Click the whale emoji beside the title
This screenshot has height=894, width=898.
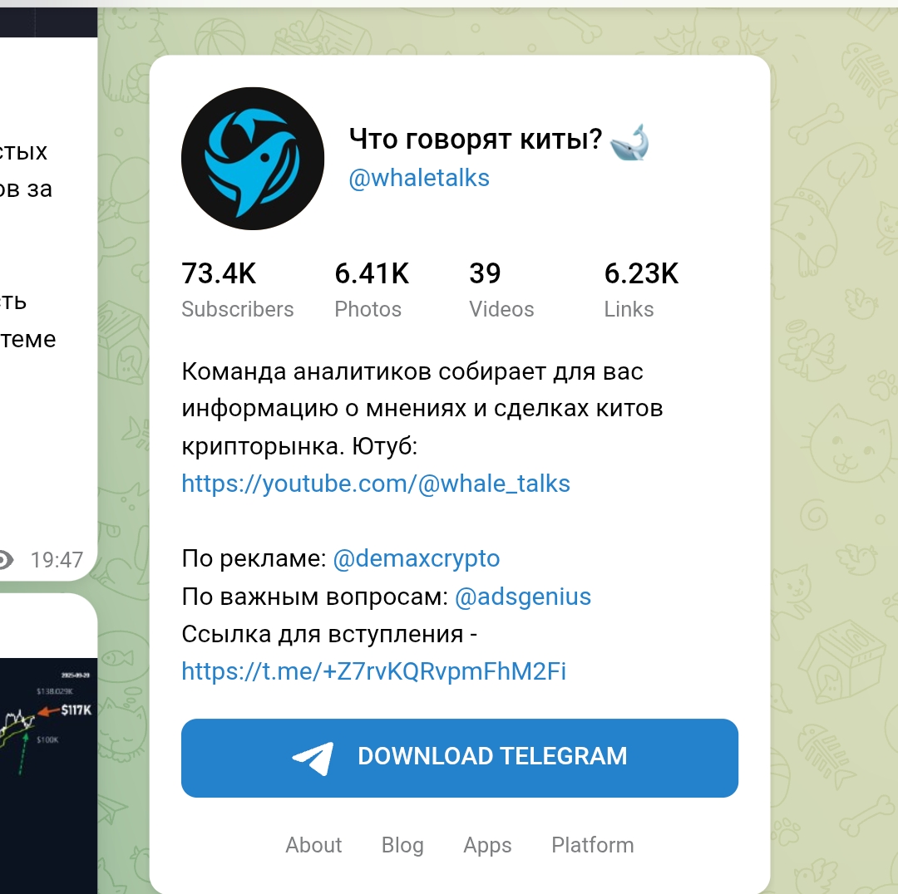pyautogui.click(x=629, y=141)
